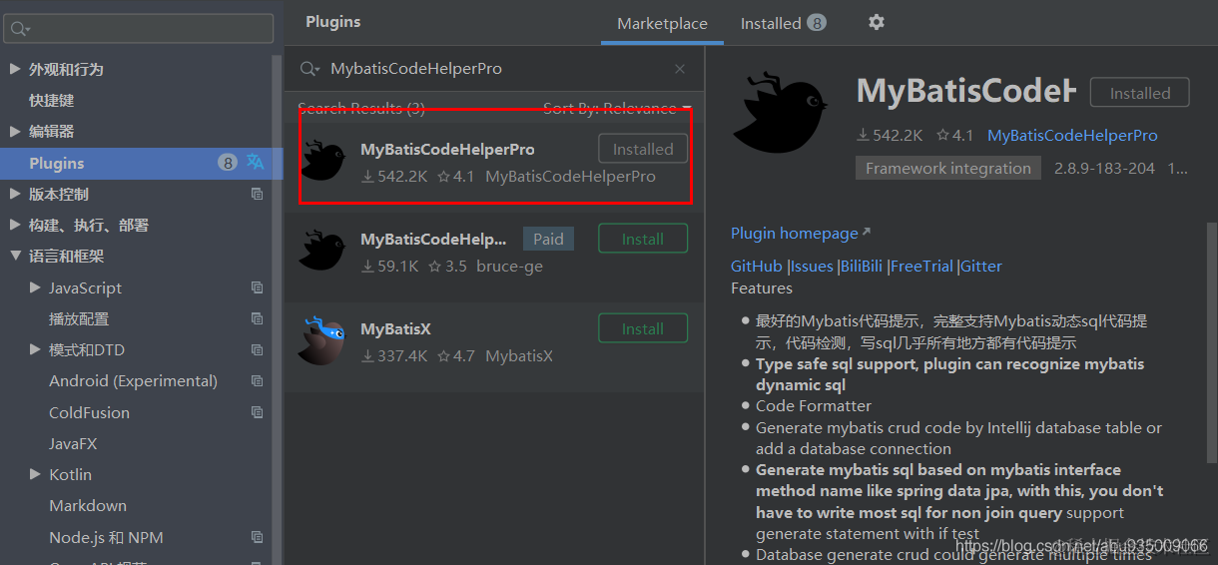Click the project-level icon next to 播放配置
The image size is (1218, 565).
(258, 318)
